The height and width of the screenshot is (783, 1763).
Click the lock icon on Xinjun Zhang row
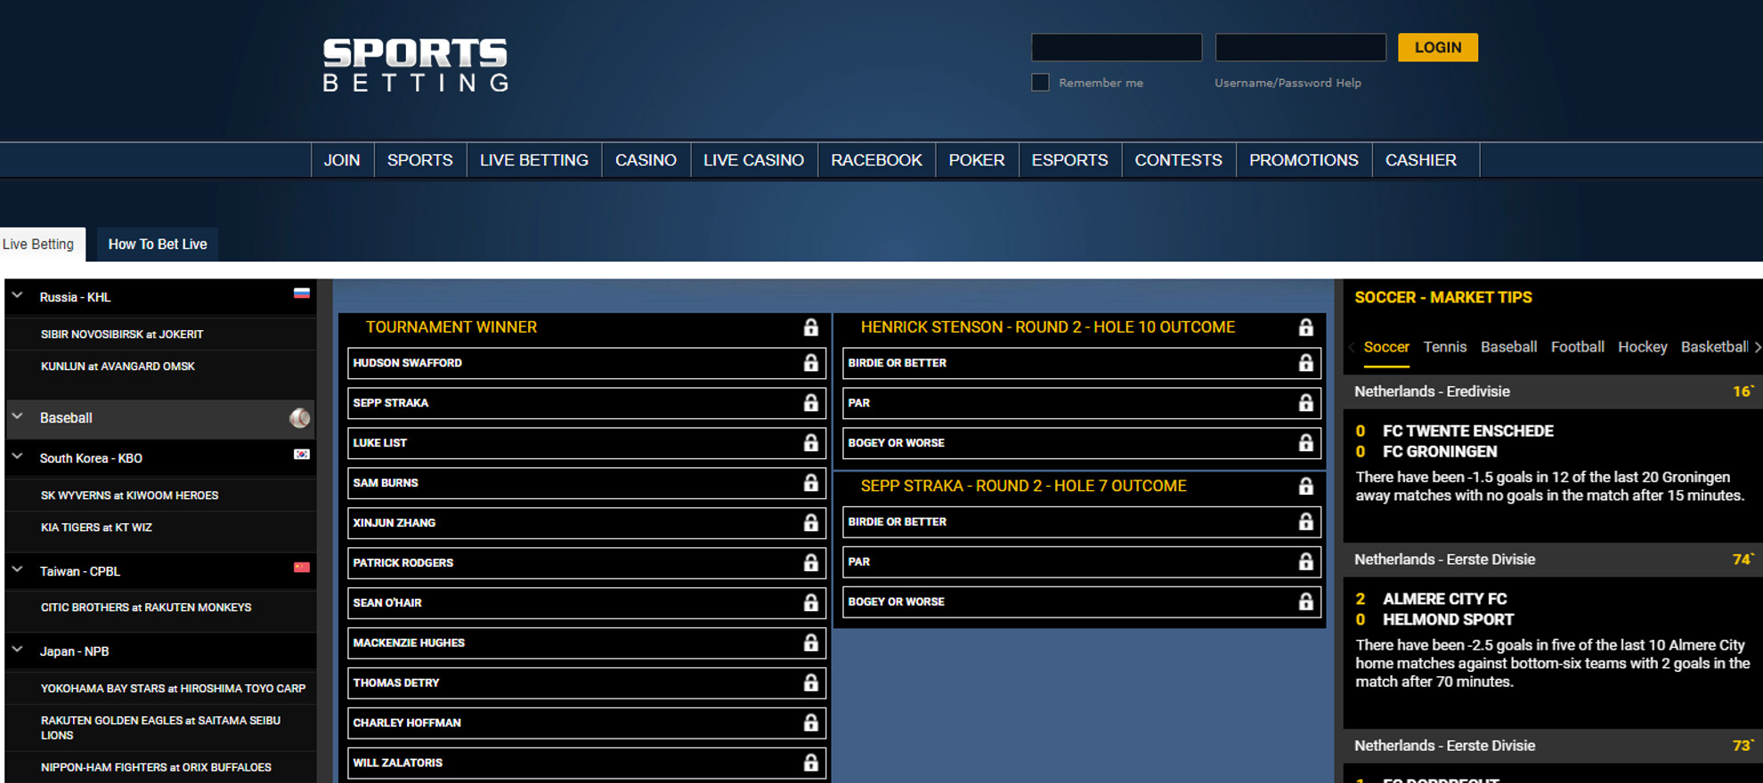[x=810, y=523]
